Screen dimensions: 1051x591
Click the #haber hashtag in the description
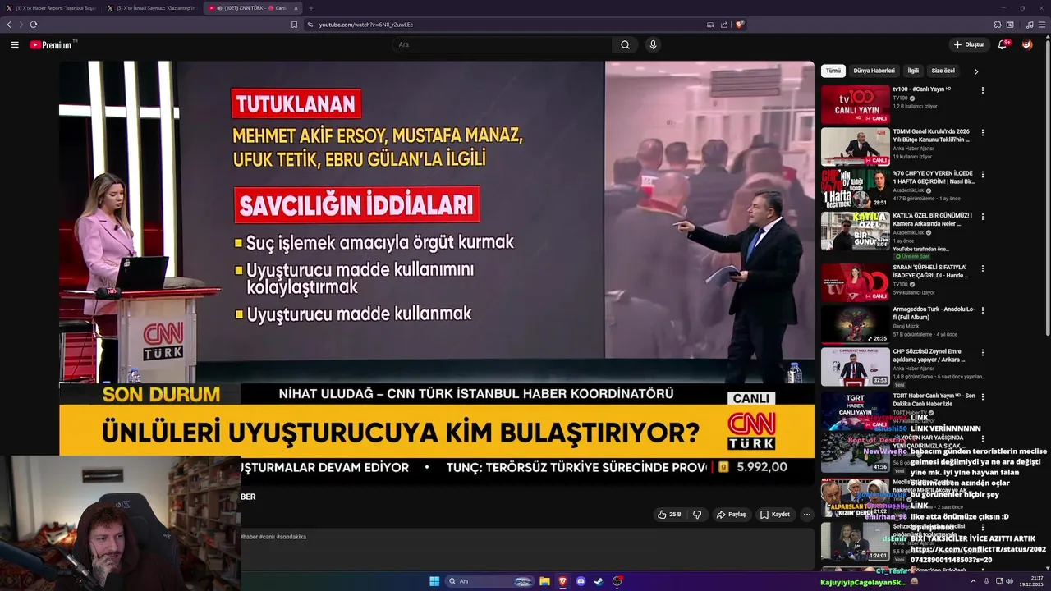point(249,537)
